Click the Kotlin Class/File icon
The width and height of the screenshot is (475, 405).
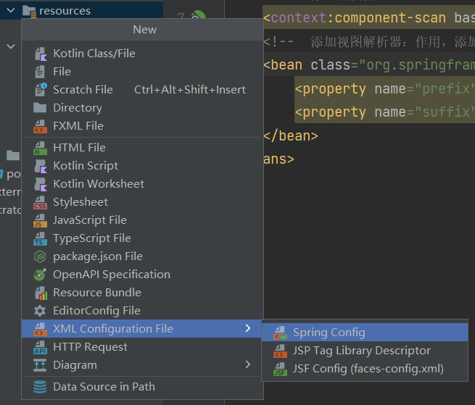(40, 53)
